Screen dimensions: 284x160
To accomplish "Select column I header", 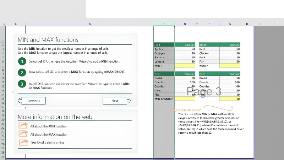I will tap(261, 24).
